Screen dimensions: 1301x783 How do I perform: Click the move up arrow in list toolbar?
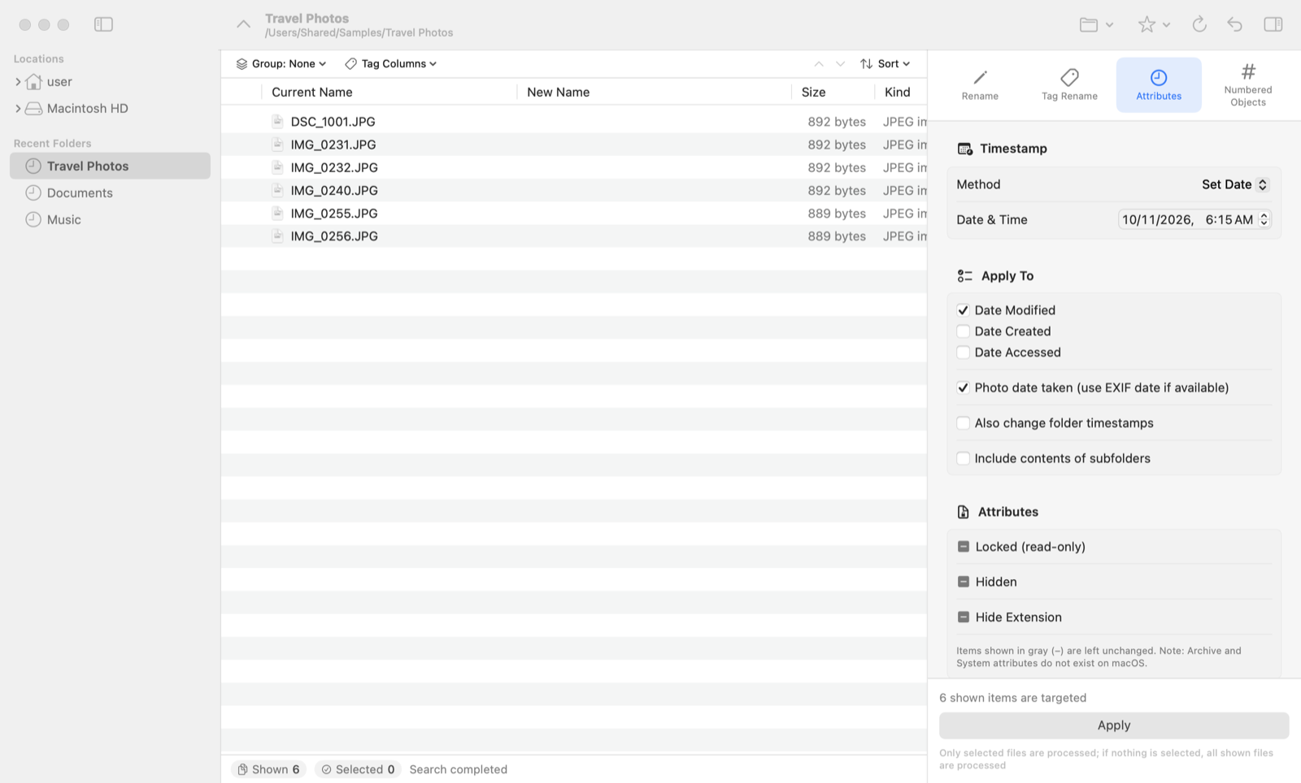coord(819,63)
